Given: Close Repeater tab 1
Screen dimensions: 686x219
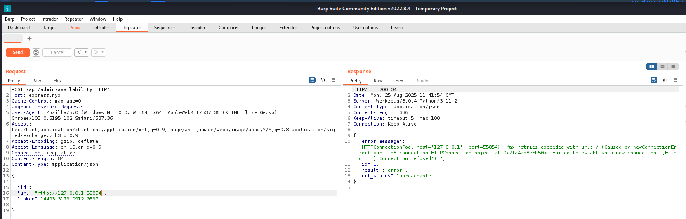Looking at the screenshot, I should pyautogui.click(x=15, y=39).
